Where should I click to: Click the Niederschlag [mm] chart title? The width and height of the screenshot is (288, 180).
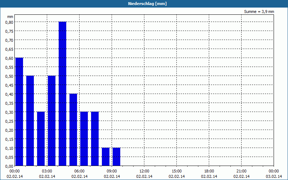[147, 4]
